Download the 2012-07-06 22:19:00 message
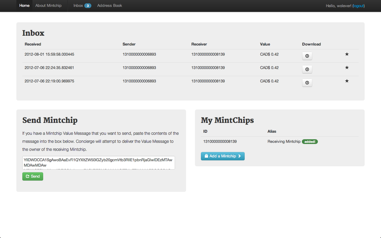Screen dimensions: 381x238 (307, 83)
